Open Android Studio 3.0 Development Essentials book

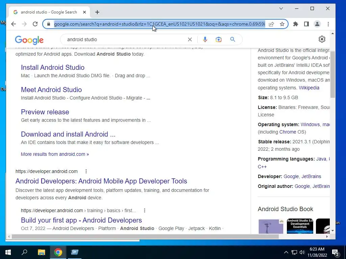(300, 226)
